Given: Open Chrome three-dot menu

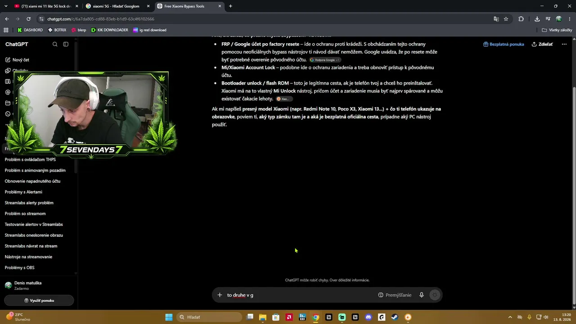Looking at the screenshot, I should point(569,19).
